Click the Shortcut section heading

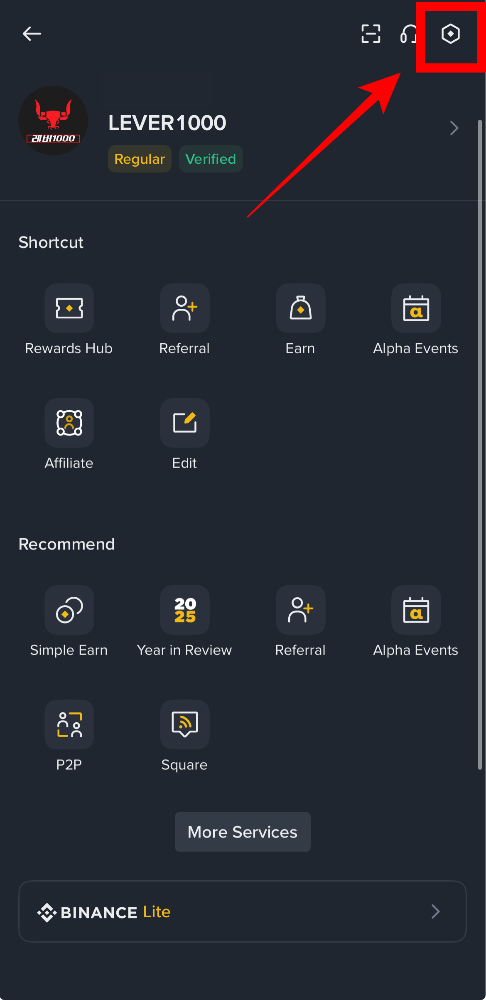[x=51, y=242]
